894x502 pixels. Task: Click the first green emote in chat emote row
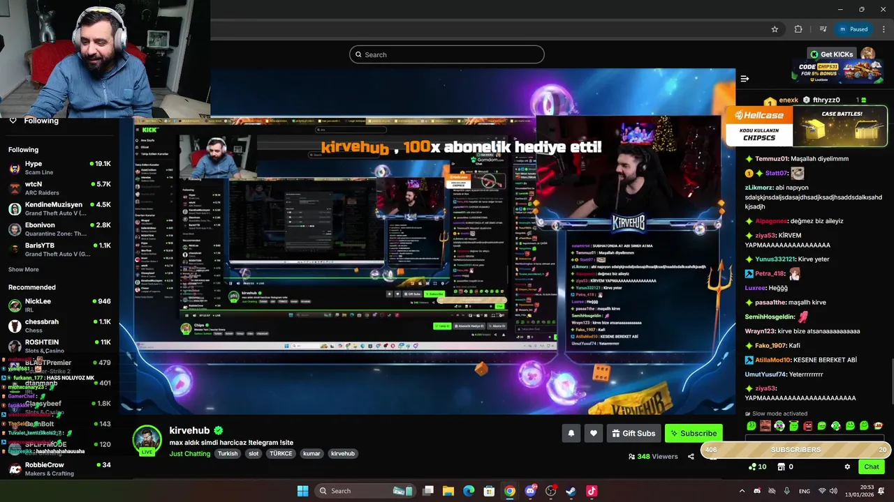pos(752,425)
